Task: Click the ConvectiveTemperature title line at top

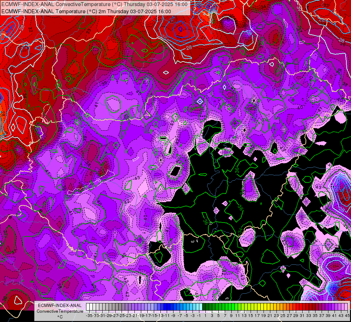Action: (x=94, y=4)
